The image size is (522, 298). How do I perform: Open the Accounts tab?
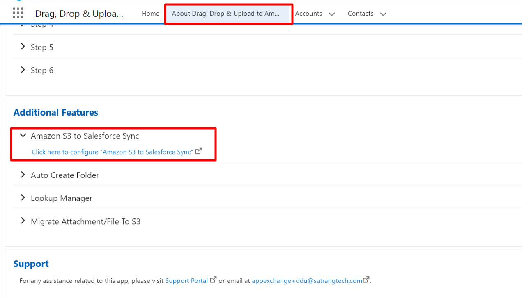click(x=308, y=14)
